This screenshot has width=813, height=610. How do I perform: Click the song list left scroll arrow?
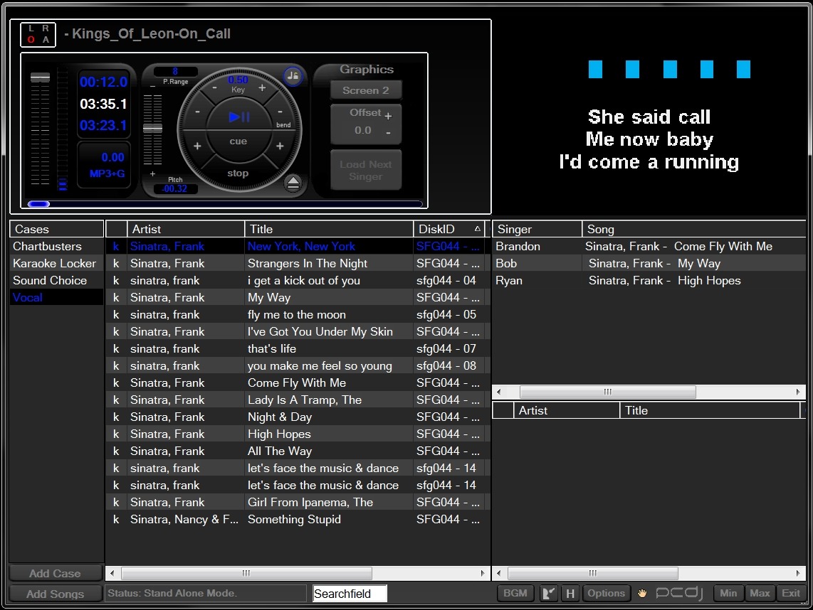(x=112, y=573)
